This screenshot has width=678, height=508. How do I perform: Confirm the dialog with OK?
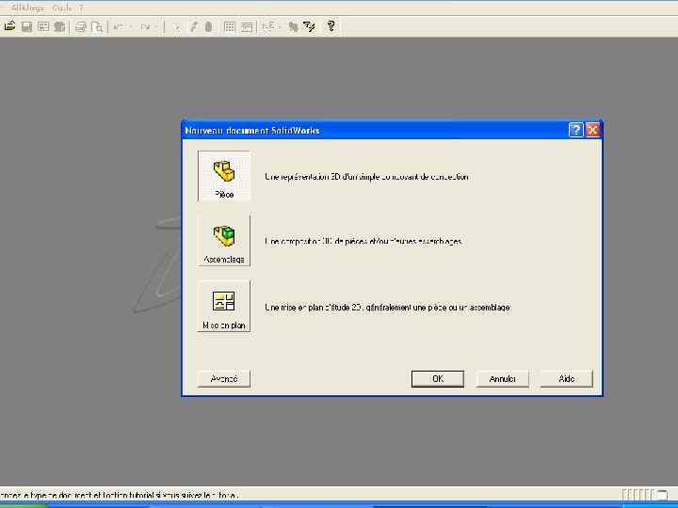[438, 379]
